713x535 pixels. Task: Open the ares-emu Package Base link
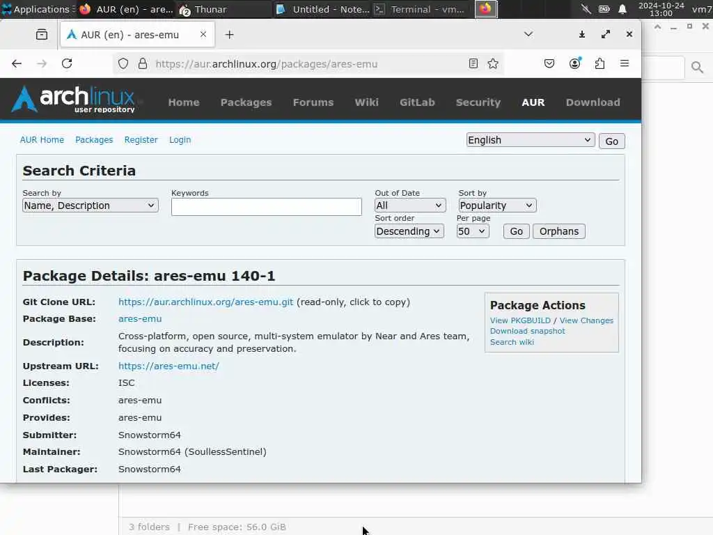140,319
